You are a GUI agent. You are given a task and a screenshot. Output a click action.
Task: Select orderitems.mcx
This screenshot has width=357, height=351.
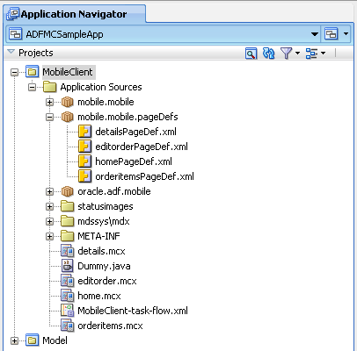tap(110, 326)
